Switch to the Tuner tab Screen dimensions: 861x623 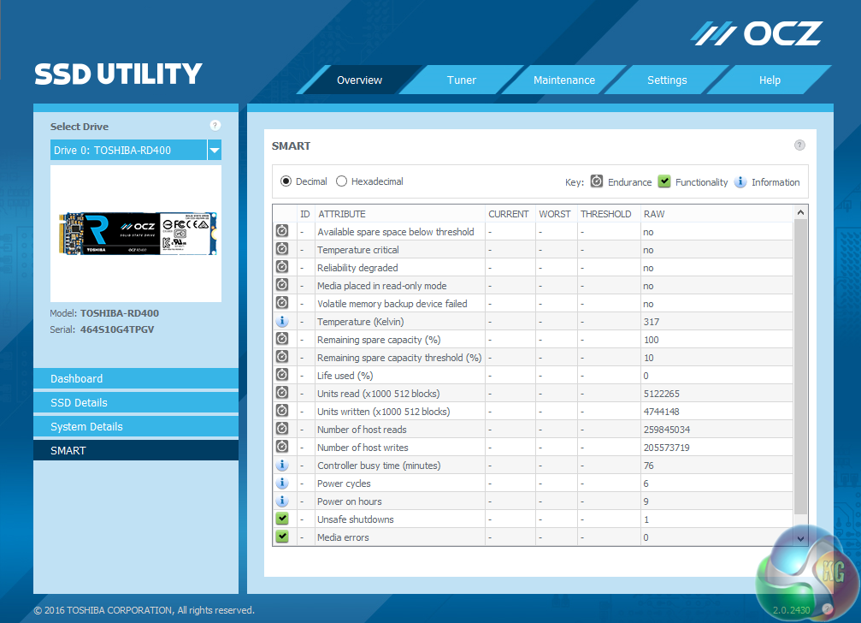coord(461,80)
